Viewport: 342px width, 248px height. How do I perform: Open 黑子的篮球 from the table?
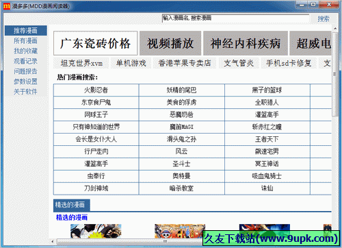tap(267, 90)
